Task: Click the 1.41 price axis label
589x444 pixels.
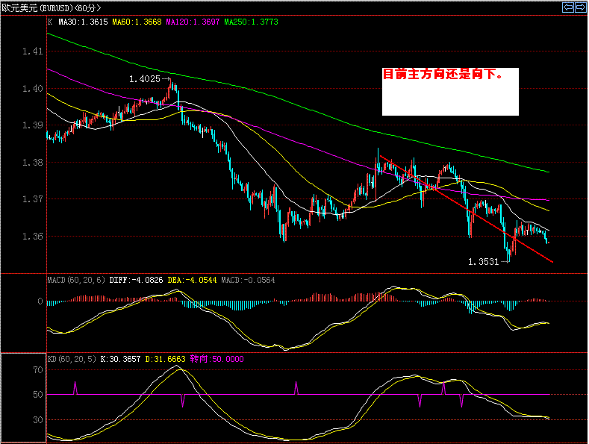Action: pos(33,51)
